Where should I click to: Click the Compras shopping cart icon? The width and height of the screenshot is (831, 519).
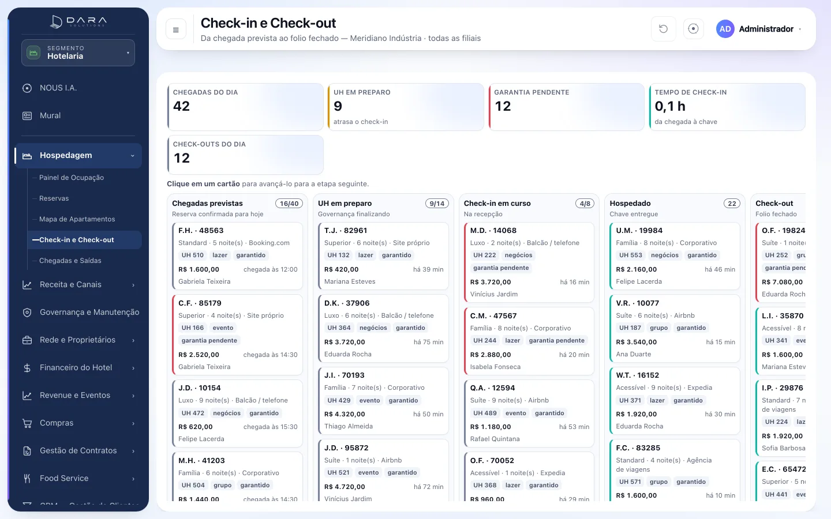point(27,423)
